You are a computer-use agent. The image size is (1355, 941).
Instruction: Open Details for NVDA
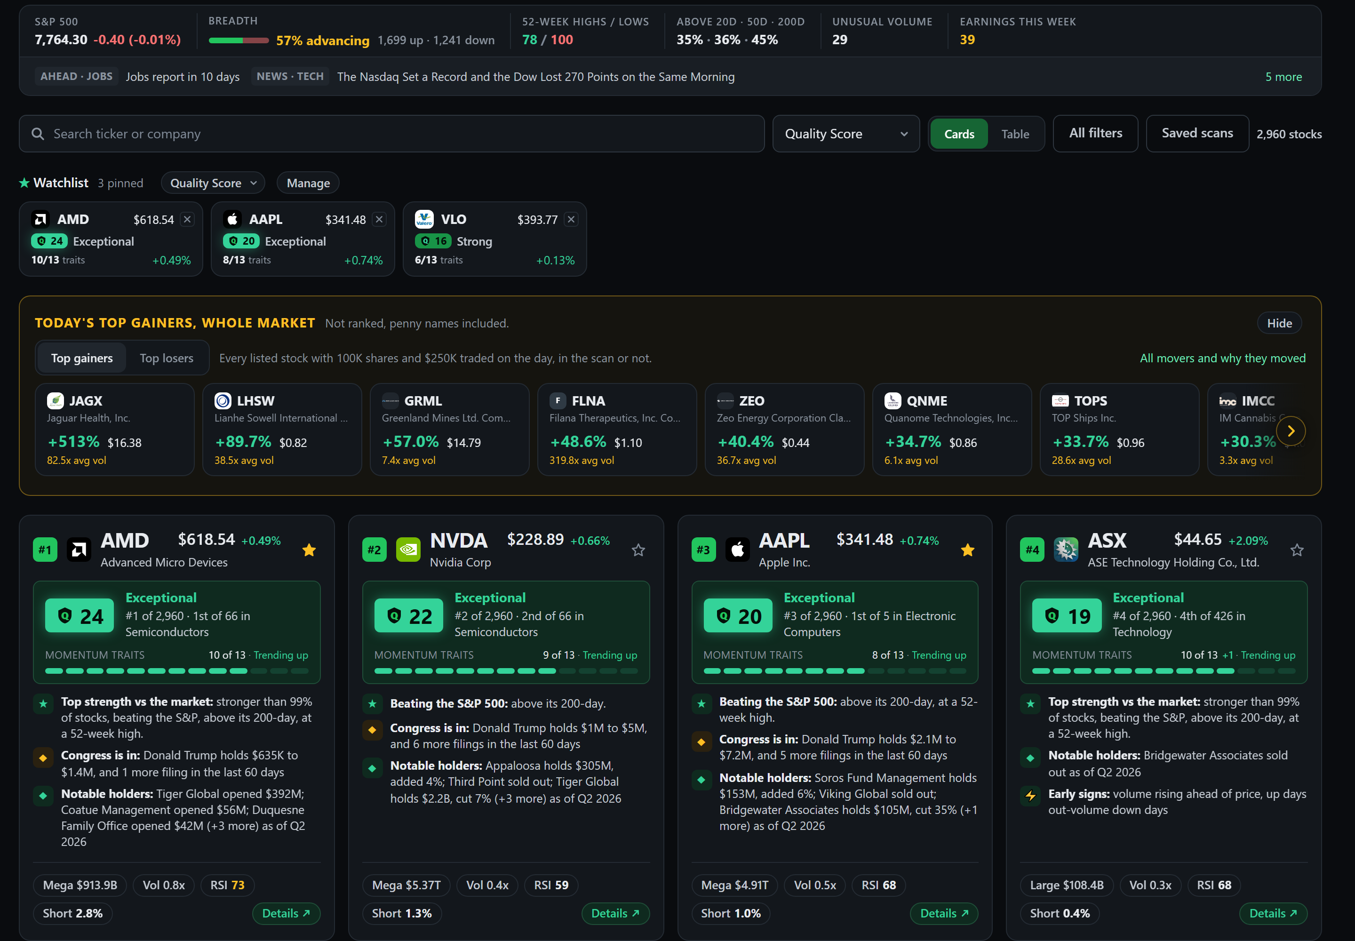point(615,913)
